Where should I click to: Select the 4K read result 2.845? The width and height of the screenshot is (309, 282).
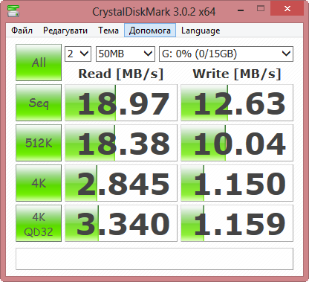[121, 183]
